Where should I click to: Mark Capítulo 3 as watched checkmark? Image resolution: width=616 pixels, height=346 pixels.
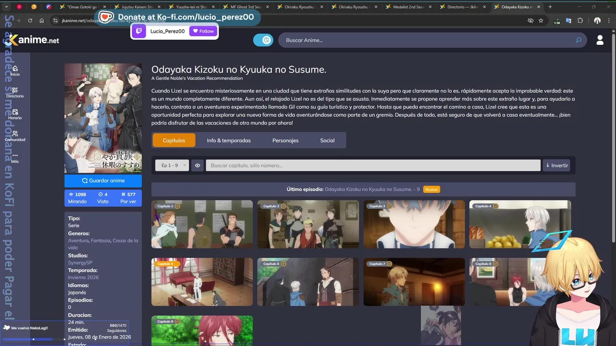389,206
